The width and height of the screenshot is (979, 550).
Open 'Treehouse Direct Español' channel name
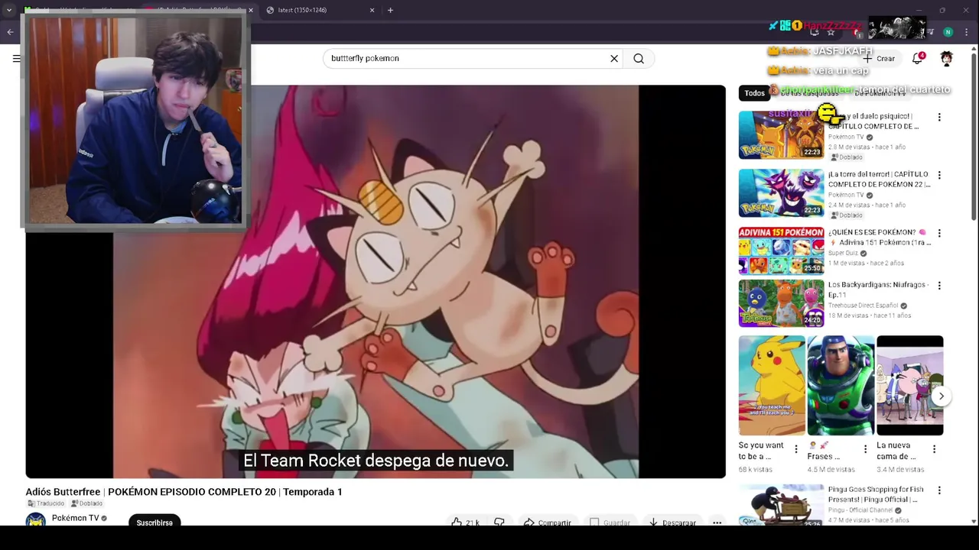(864, 306)
